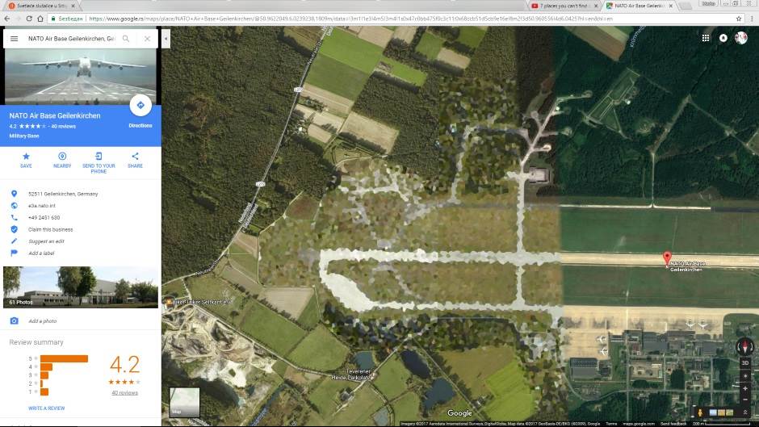Toggle 3D view on the map

point(744,362)
